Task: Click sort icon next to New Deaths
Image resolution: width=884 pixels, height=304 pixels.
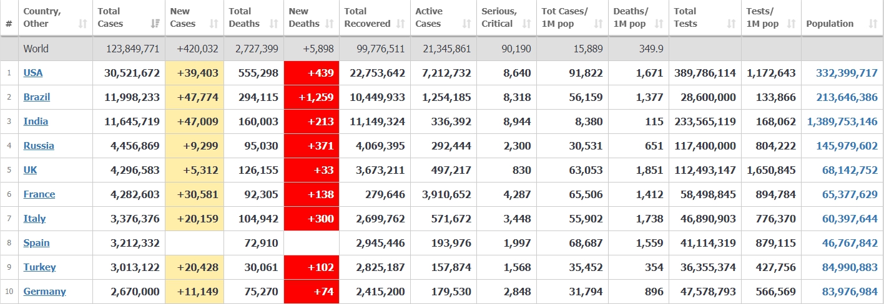Action: click(329, 24)
